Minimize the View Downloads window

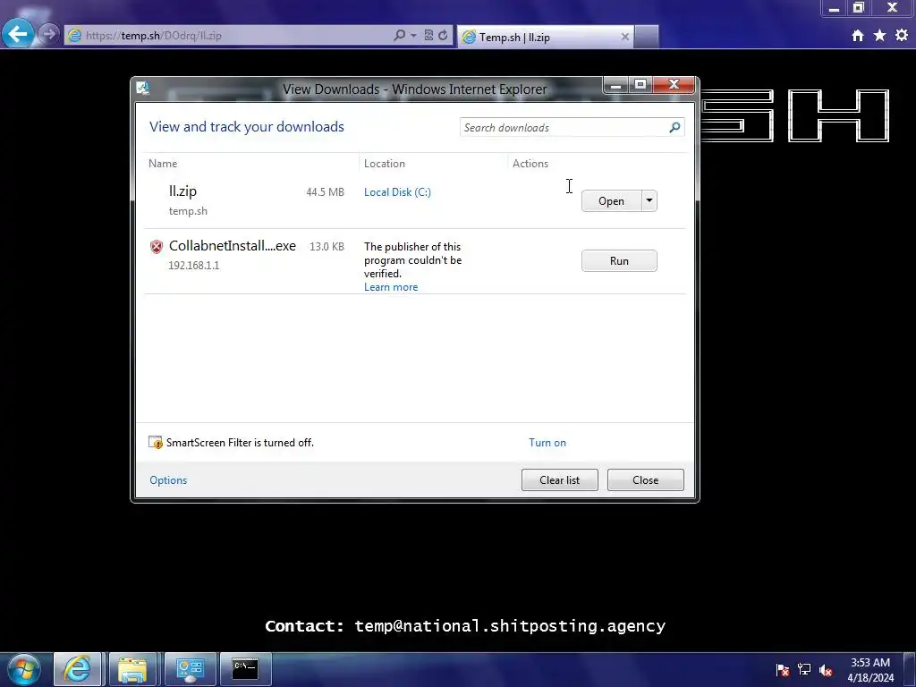pyautogui.click(x=615, y=85)
